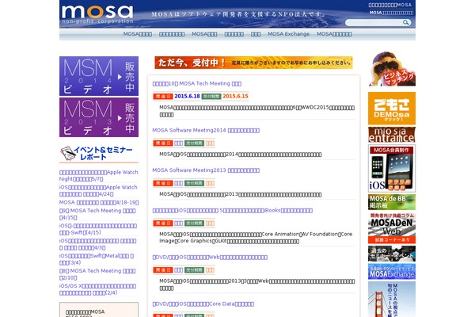Image resolution: width=475 pixels, height=317 pixels.
Task: Open the 10th MOSA Tech Meeting link
Action: 197,83
